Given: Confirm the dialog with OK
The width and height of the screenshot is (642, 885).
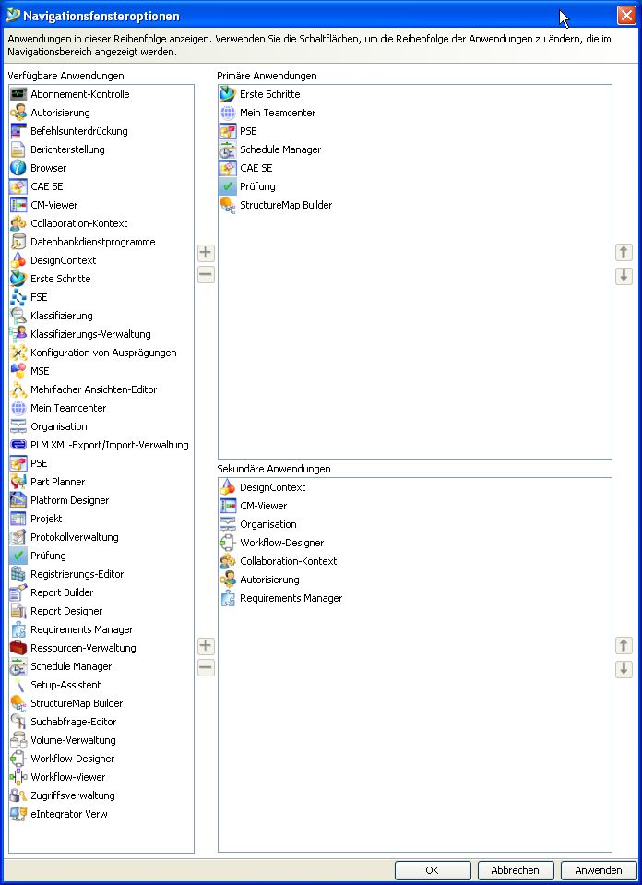Looking at the screenshot, I should pos(433,870).
